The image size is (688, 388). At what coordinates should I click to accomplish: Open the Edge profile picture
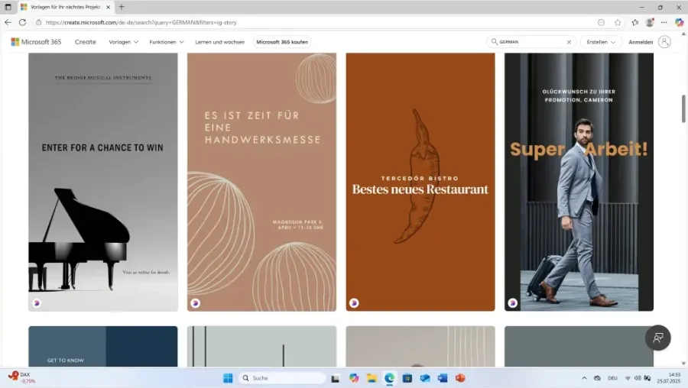(650, 22)
